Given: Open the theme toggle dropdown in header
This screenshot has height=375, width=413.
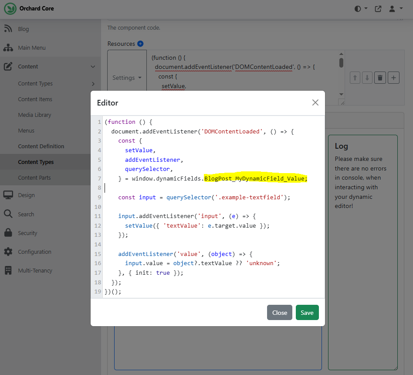Looking at the screenshot, I should pyautogui.click(x=361, y=9).
